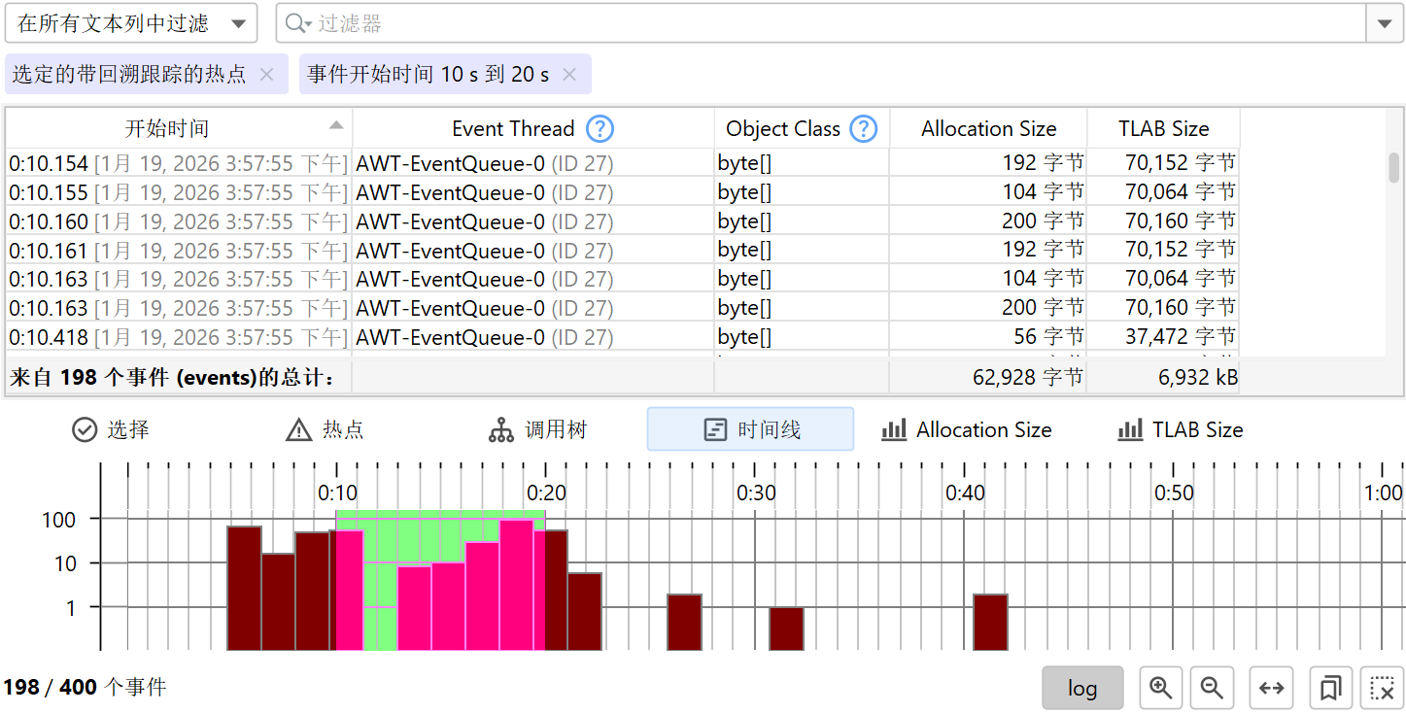Switch to the 热点 tab
The width and height of the screenshot is (1406, 714).
tap(325, 429)
